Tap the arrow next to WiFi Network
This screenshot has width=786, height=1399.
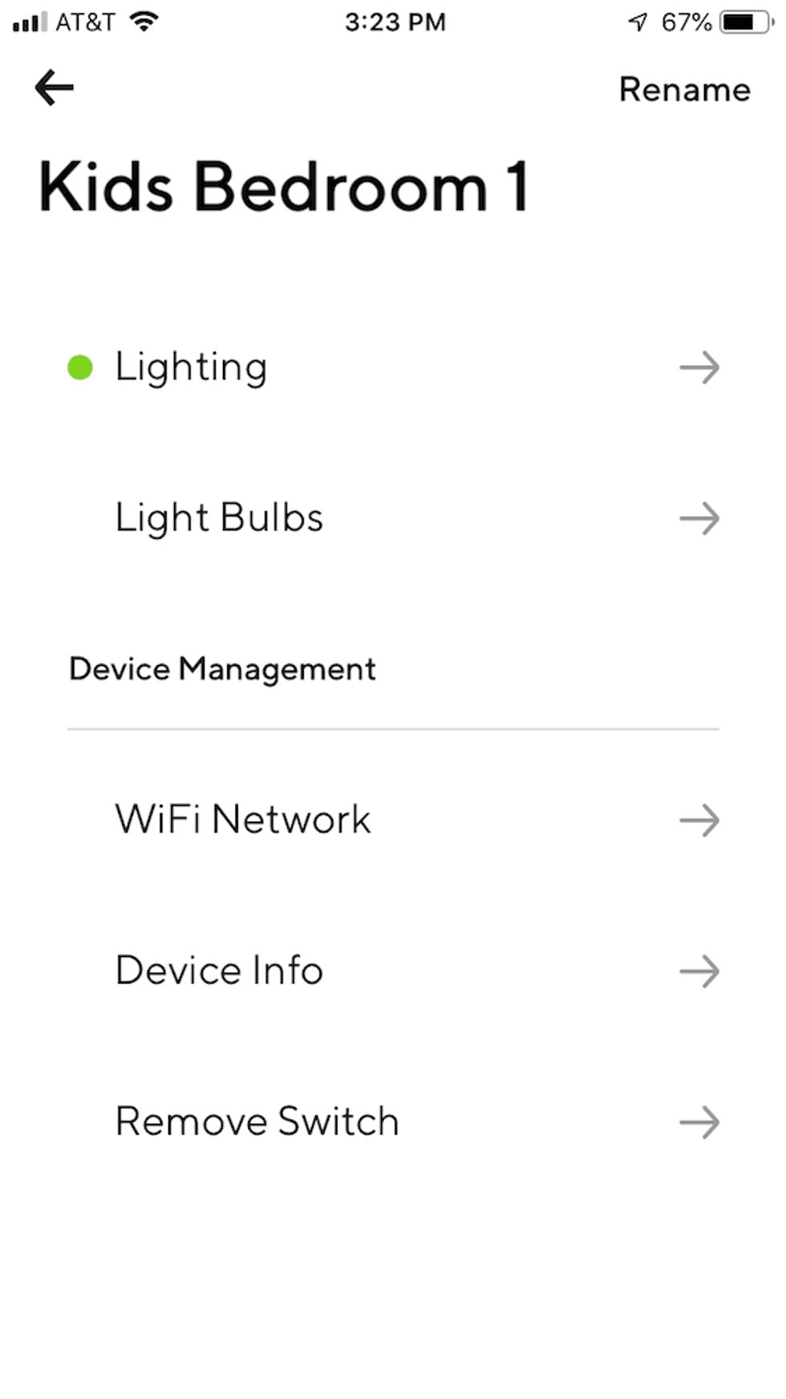[x=699, y=820]
